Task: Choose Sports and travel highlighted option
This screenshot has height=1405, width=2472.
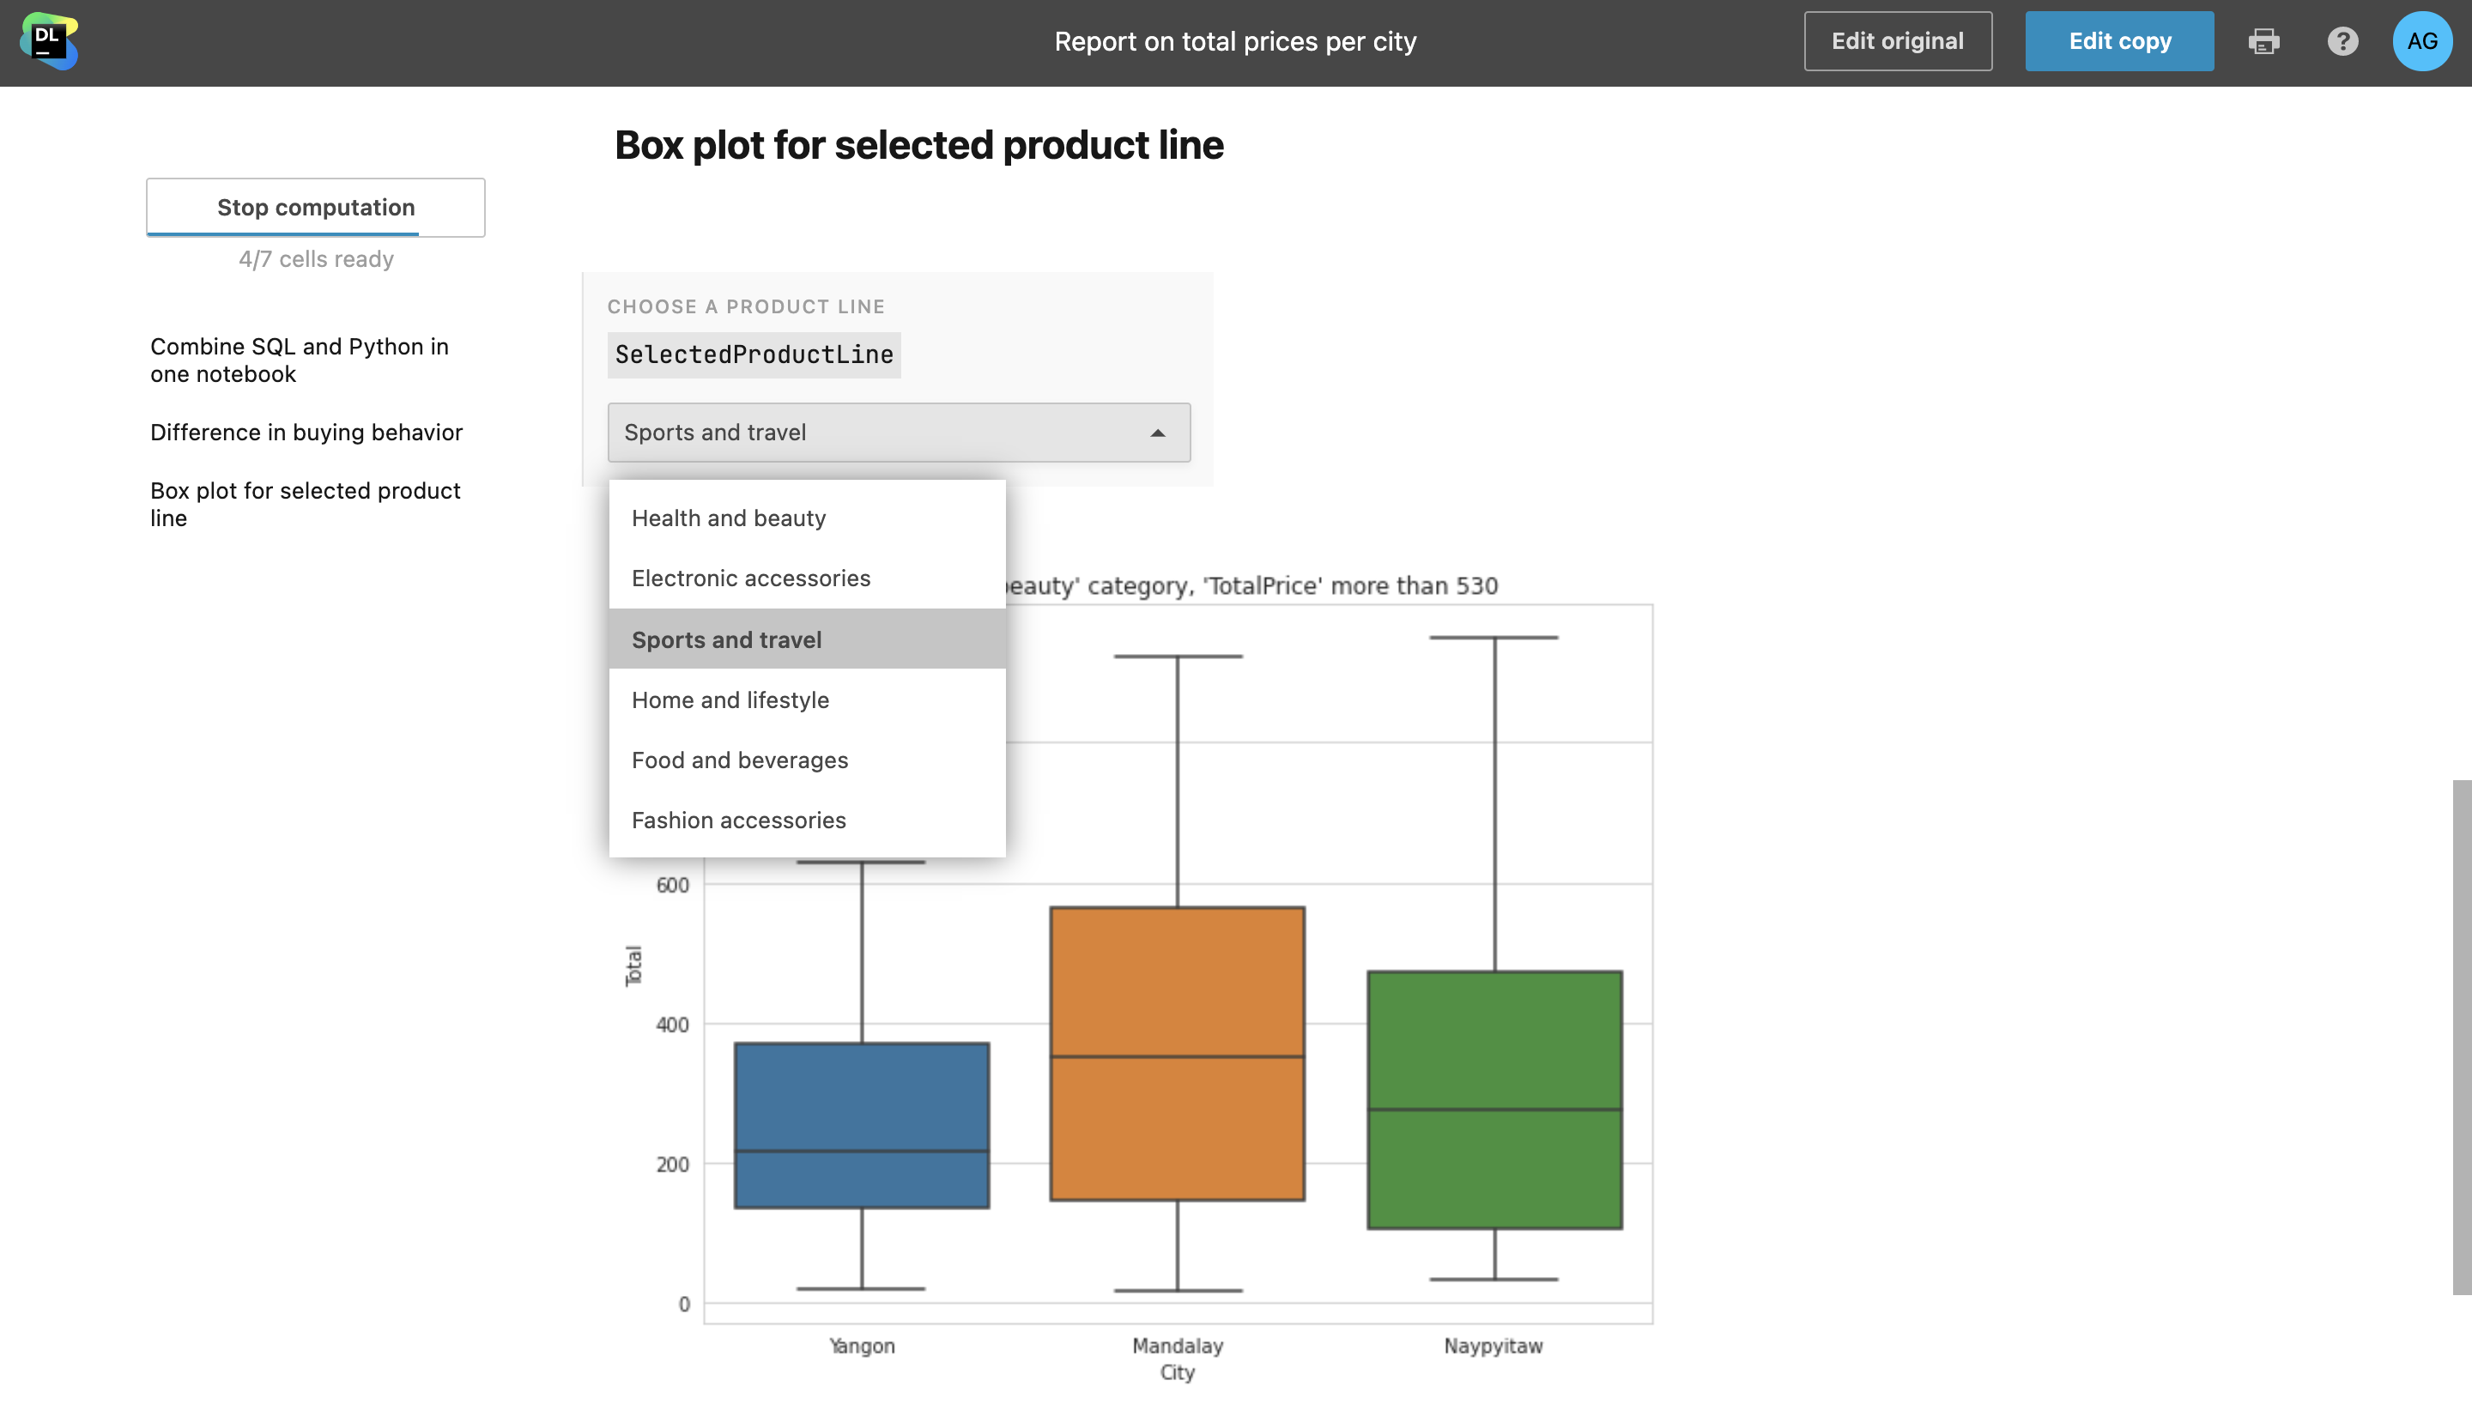Action: point(726,639)
